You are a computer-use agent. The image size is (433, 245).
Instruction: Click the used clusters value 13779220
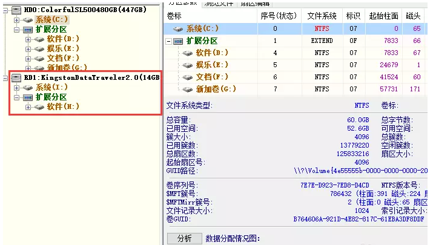[354, 145]
